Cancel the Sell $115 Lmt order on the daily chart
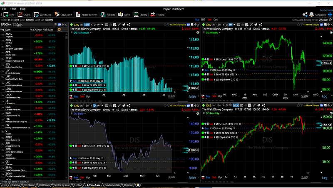The image size is (333, 188). (x=108, y=146)
